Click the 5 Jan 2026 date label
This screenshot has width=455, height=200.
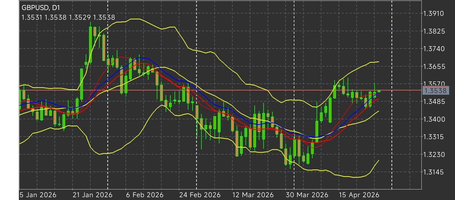38,195
